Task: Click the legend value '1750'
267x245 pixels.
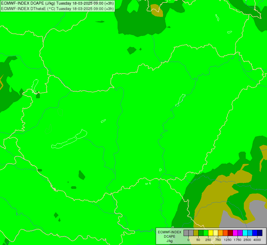Action: (238, 240)
